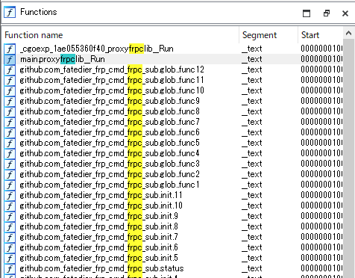Select frpc_sub.glob..func1 function name
This screenshot has height=278, width=355.
coord(110,185)
